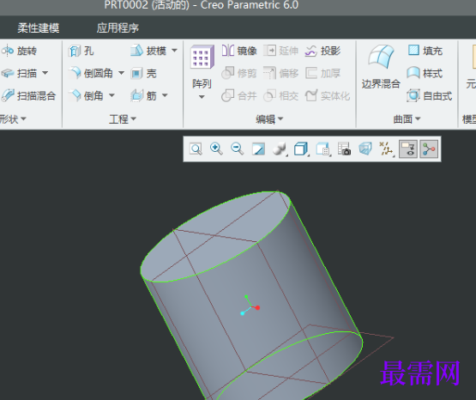Select the Fill (填充) tool
Screen dimensions: 476x400
coord(425,51)
